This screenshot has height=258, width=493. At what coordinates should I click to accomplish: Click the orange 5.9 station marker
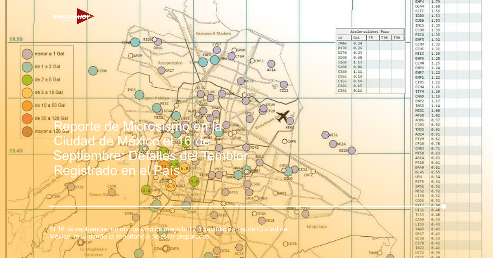tap(184, 168)
